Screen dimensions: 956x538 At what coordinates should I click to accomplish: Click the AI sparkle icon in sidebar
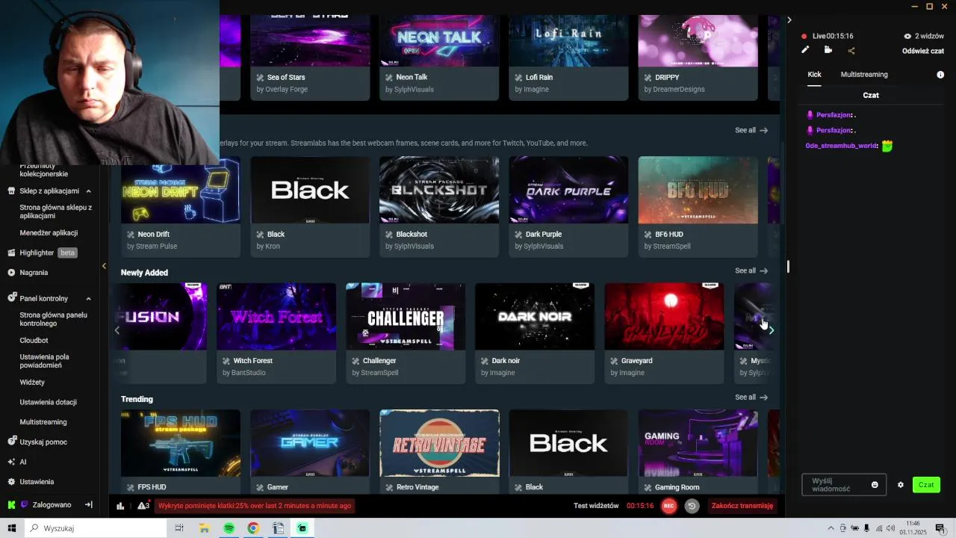[x=11, y=462]
